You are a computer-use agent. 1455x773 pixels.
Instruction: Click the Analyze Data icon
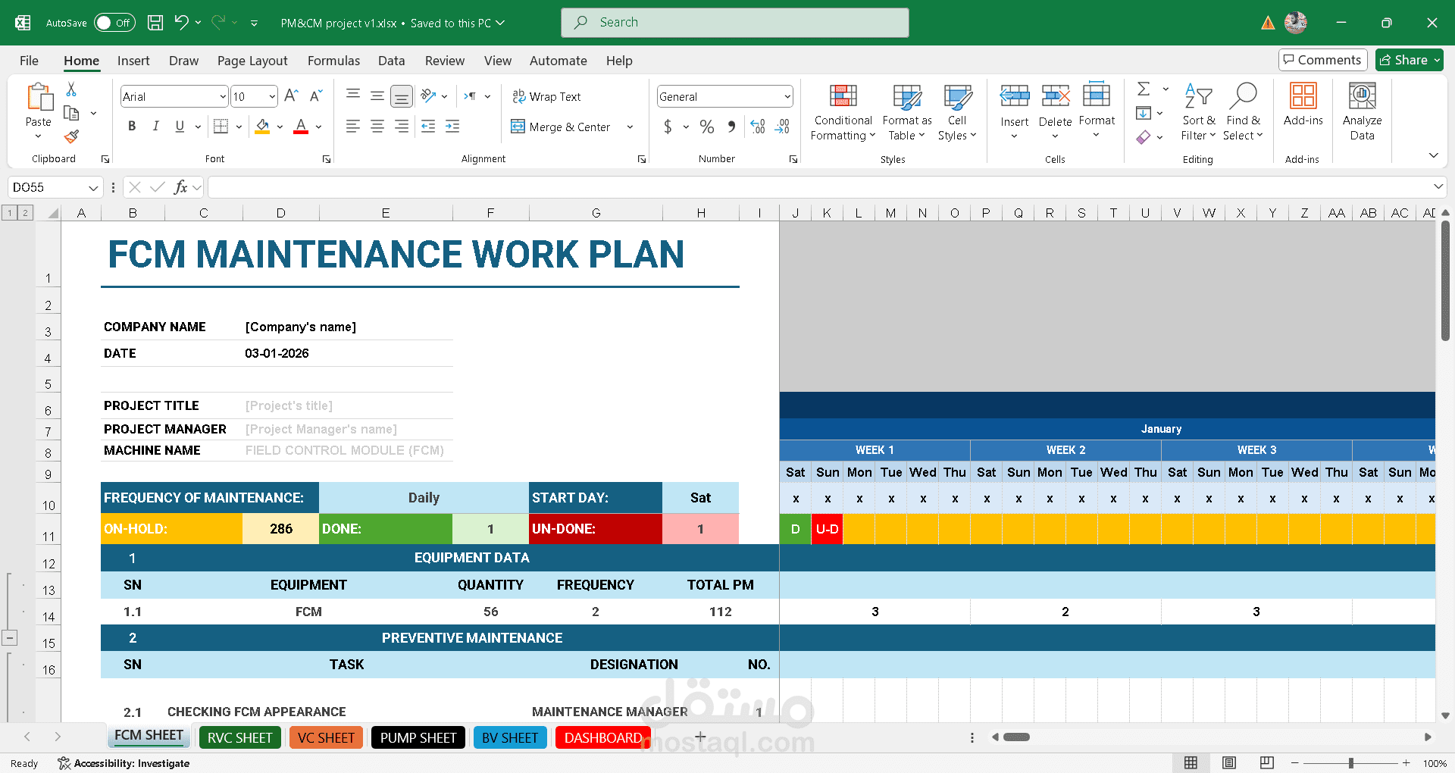[x=1362, y=97]
